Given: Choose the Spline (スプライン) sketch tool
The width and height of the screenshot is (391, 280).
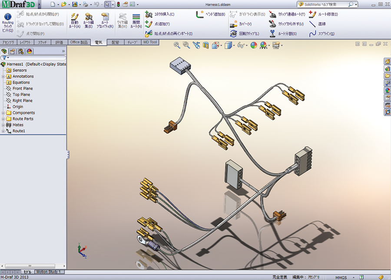Looking at the screenshot, I should point(312,34).
